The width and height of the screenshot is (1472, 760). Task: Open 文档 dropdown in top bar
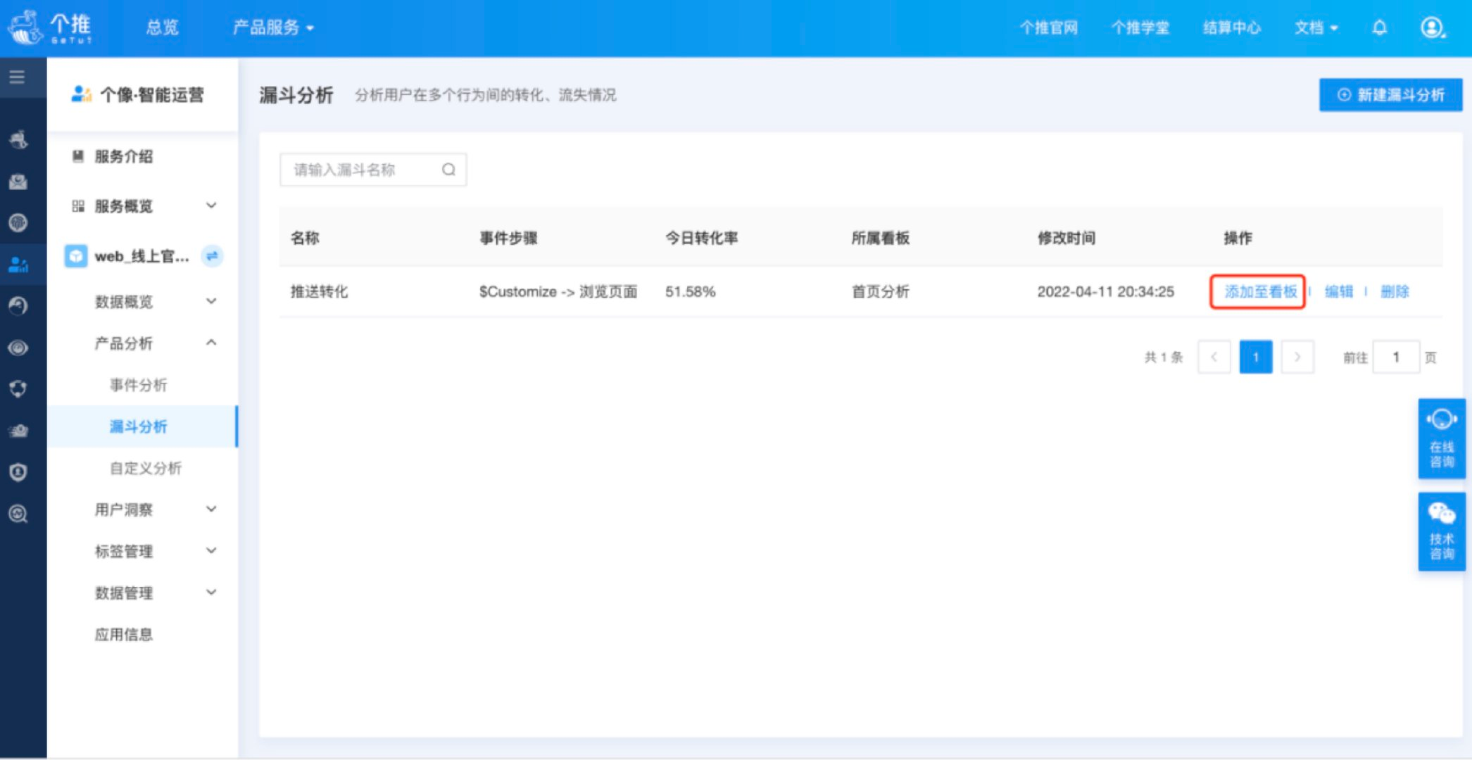tap(1316, 27)
